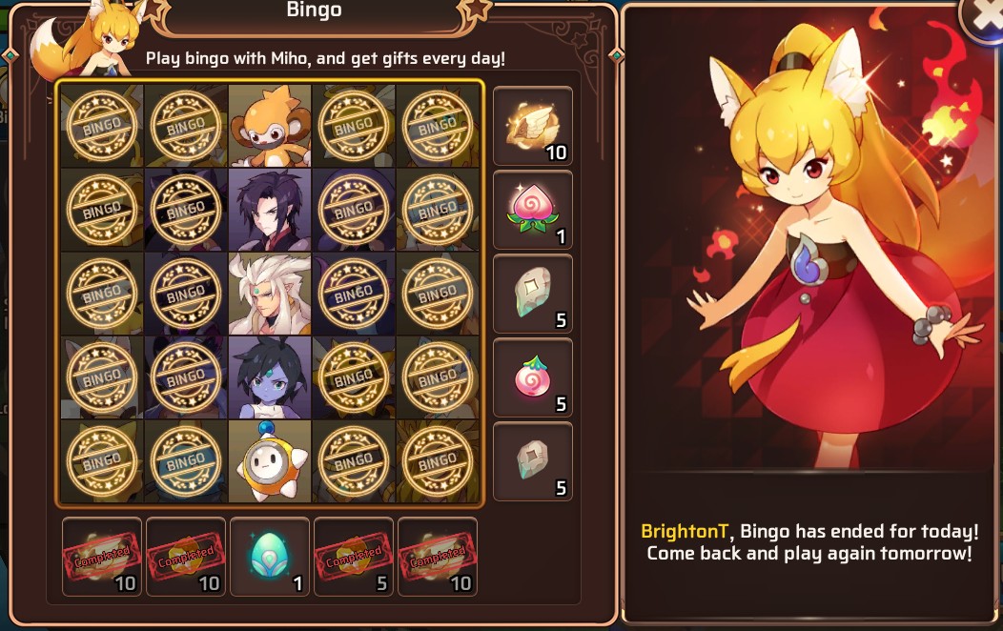1003x631 pixels.
Task: Click the Completed reward showing 5
Action: tap(354, 557)
